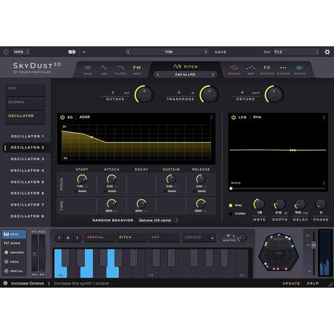
Task: Toggle the LFO power button
Action: (233, 117)
